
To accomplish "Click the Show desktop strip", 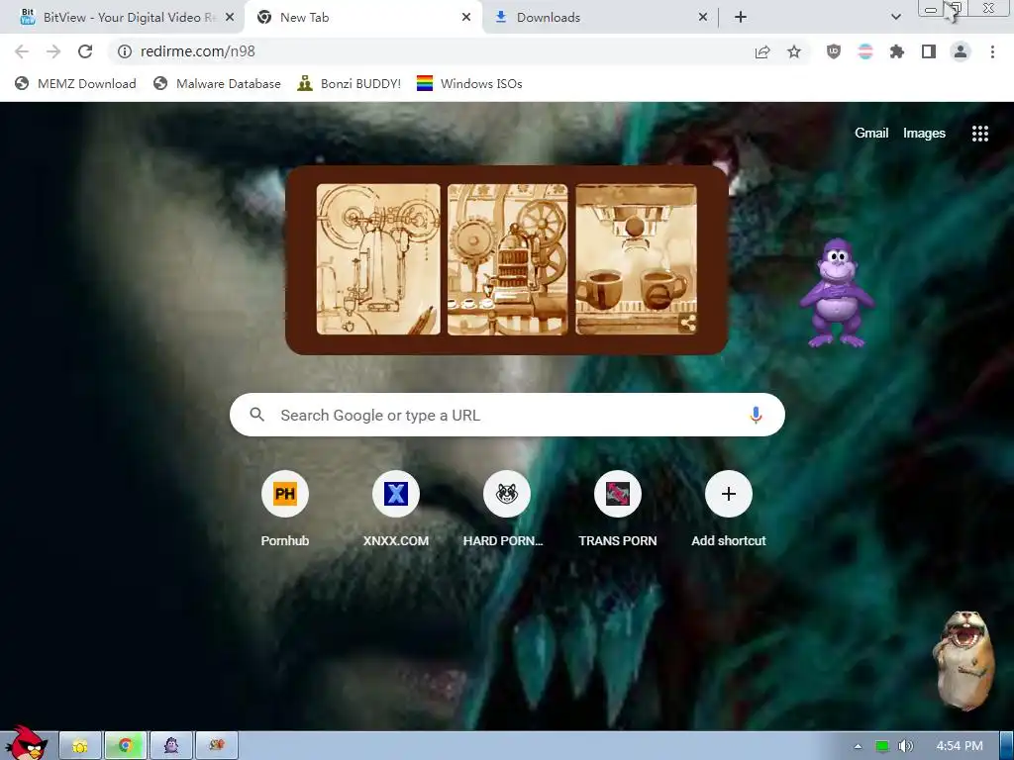I will click(x=1007, y=746).
